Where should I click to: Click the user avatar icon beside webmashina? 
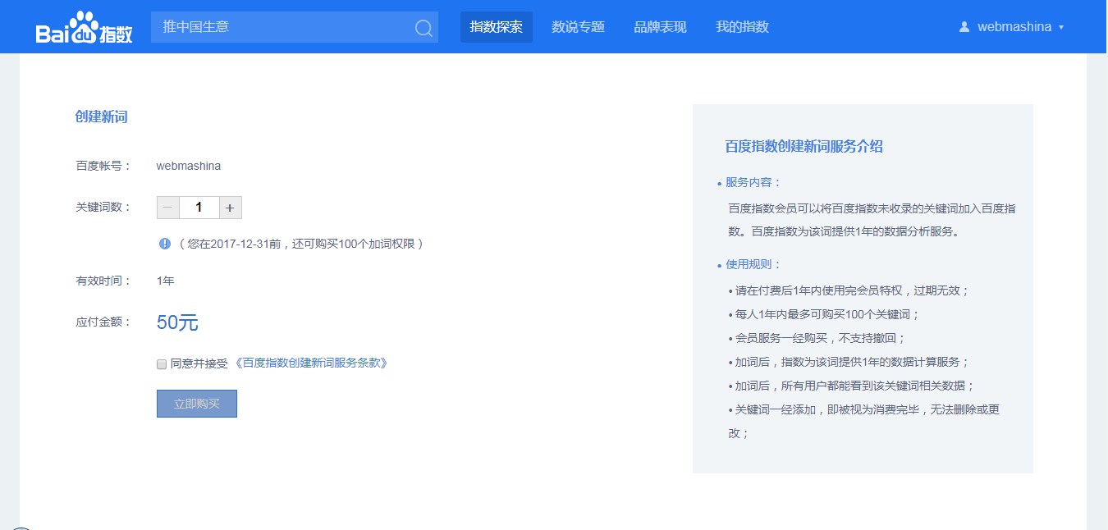[x=964, y=27]
